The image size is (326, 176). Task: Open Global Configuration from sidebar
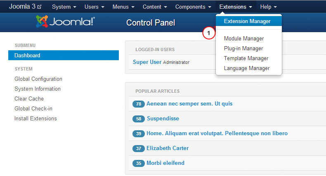pyautogui.click(x=38, y=79)
